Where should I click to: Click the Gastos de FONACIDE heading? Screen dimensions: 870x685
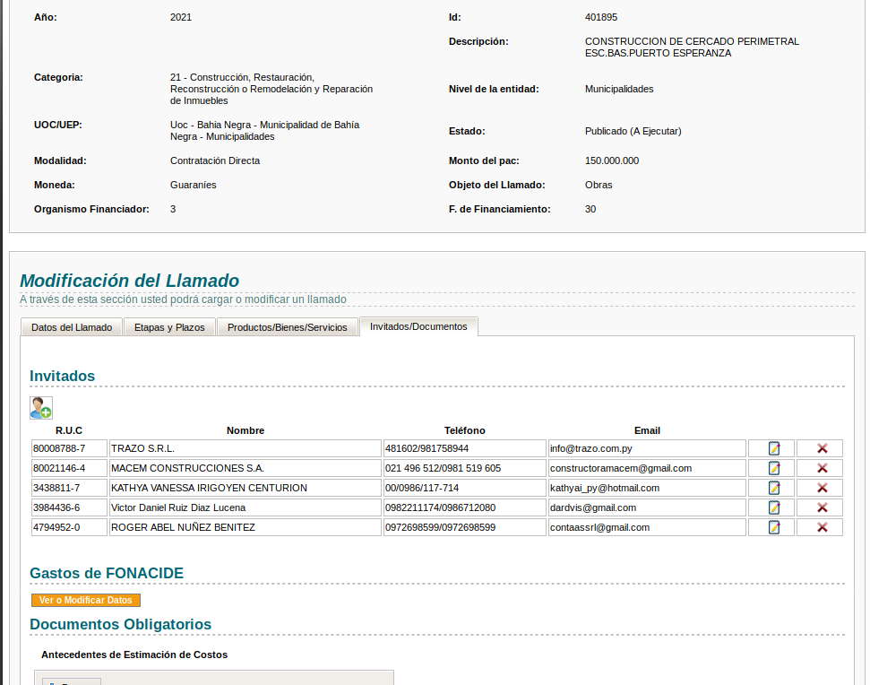pyautogui.click(x=107, y=573)
